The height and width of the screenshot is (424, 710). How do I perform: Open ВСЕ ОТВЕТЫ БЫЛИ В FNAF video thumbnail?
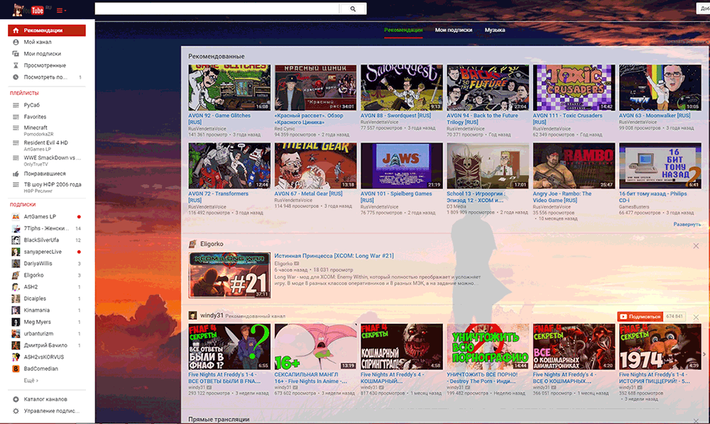(229, 346)
